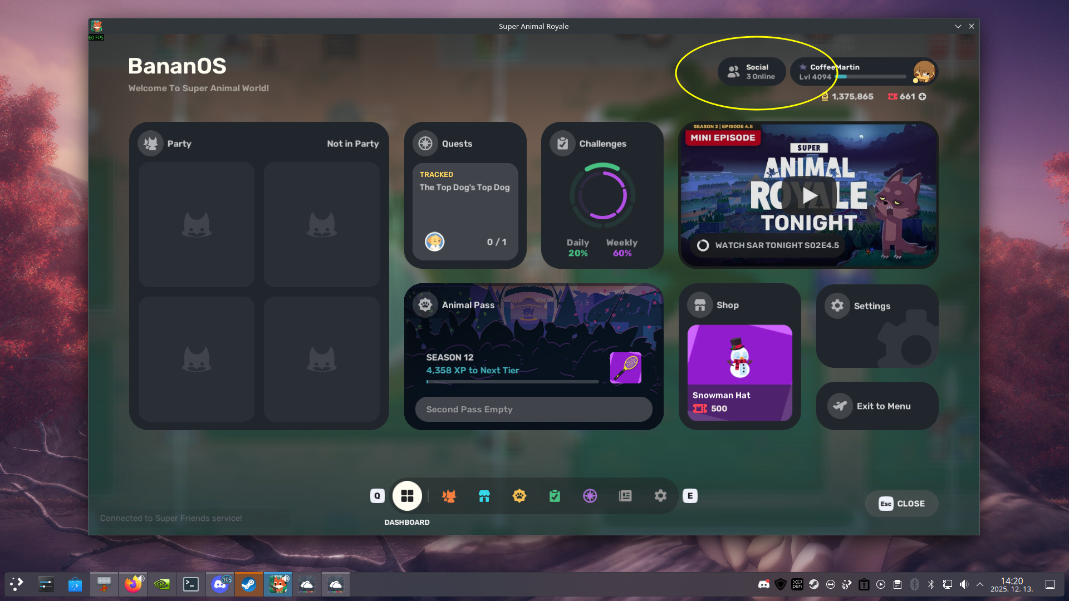Viewport: 1069px width, 601px height.
Task: Open the gear Settings icon in bottom bar
Action: [x=660, y=496]
